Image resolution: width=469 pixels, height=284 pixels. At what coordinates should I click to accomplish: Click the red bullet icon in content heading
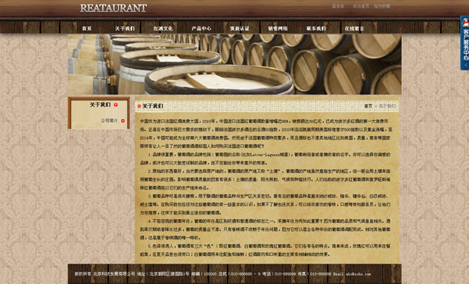(x=139, y=106)
